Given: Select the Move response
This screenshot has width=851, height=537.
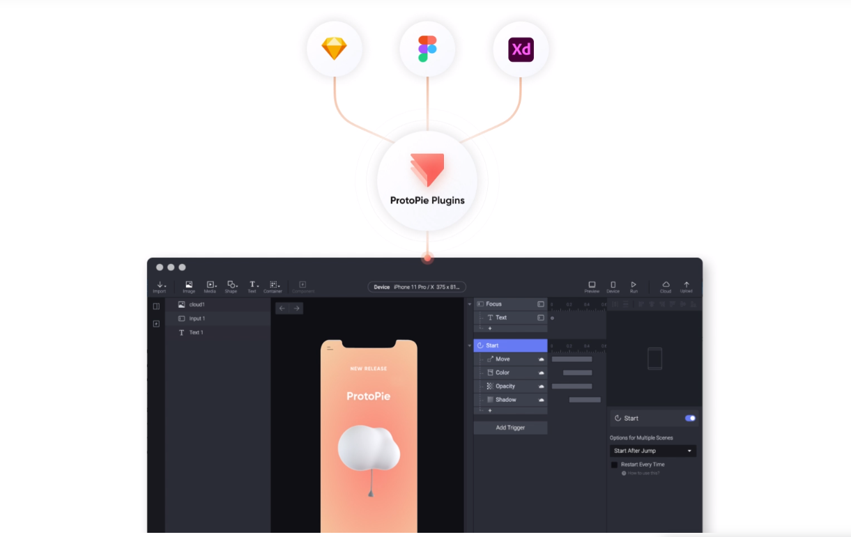Looking at the screenshot, I should point(510,359).
